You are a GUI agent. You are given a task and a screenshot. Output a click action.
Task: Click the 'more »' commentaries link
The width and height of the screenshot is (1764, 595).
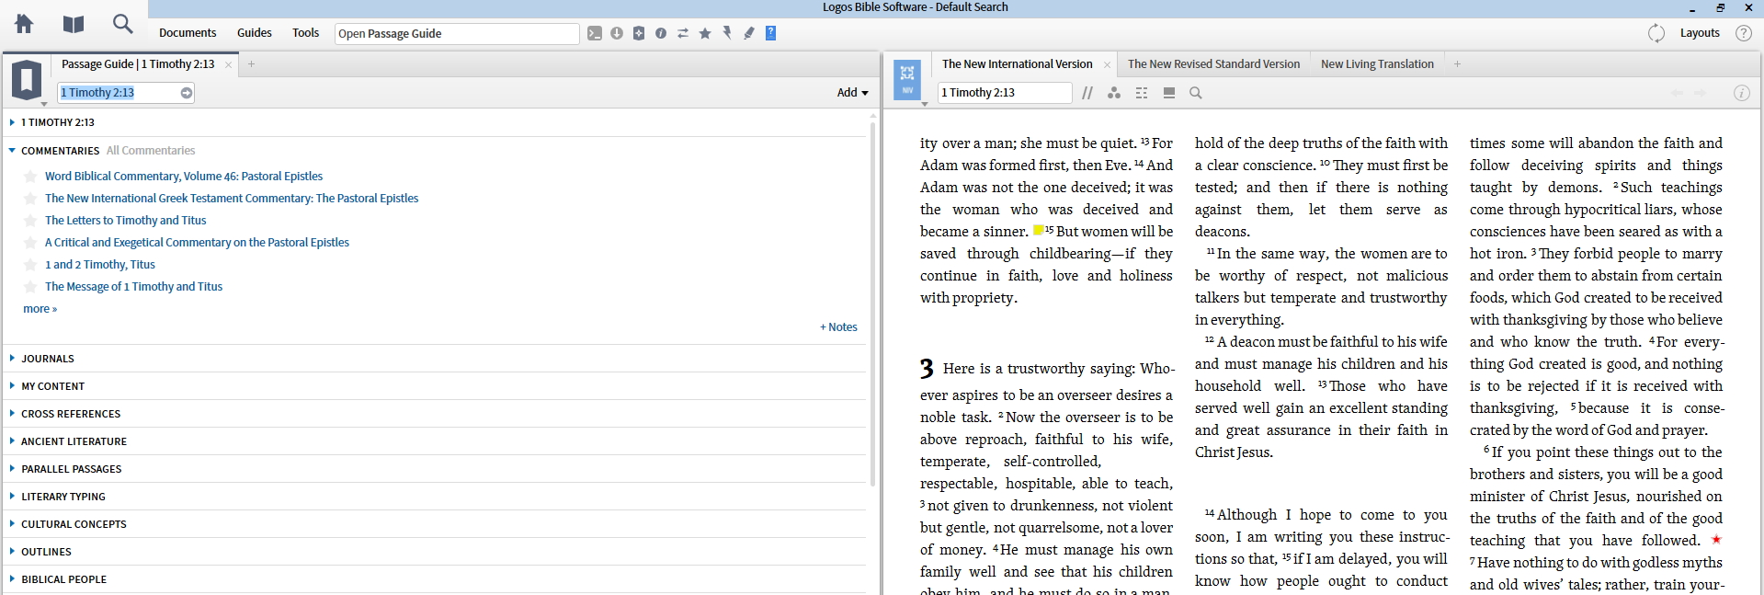(40, 309)
